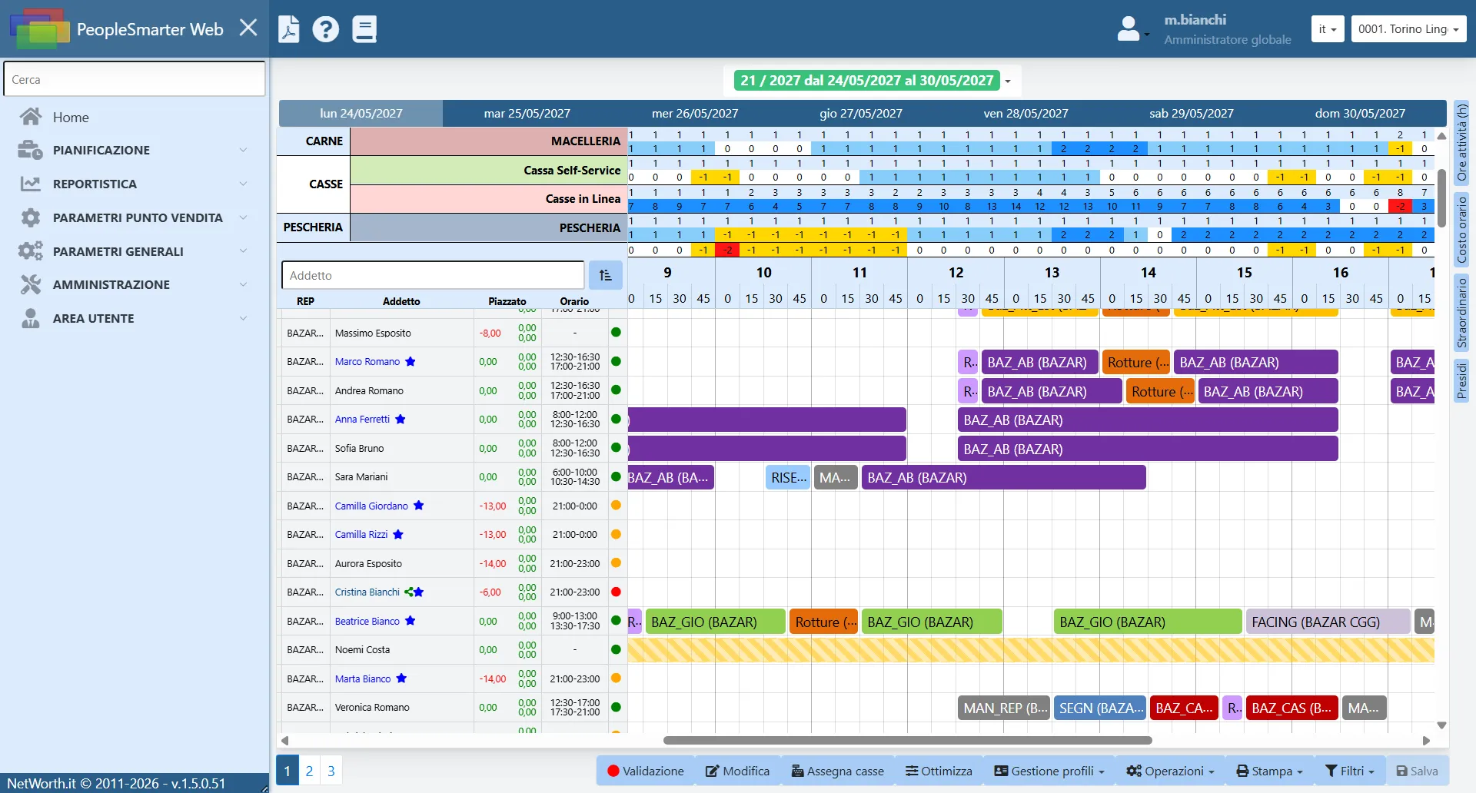Close the sidebar with the X icon
Viewport: 1476px width, 793px height.
pyautogui.click(x=248, y=28)
